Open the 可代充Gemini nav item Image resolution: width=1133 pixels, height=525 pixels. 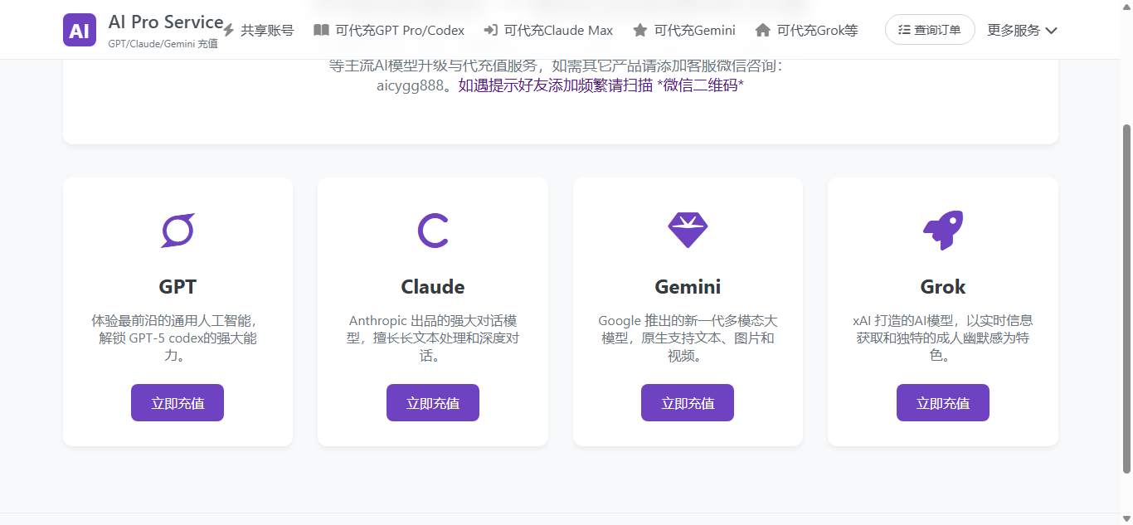click(x=683, y=30)
